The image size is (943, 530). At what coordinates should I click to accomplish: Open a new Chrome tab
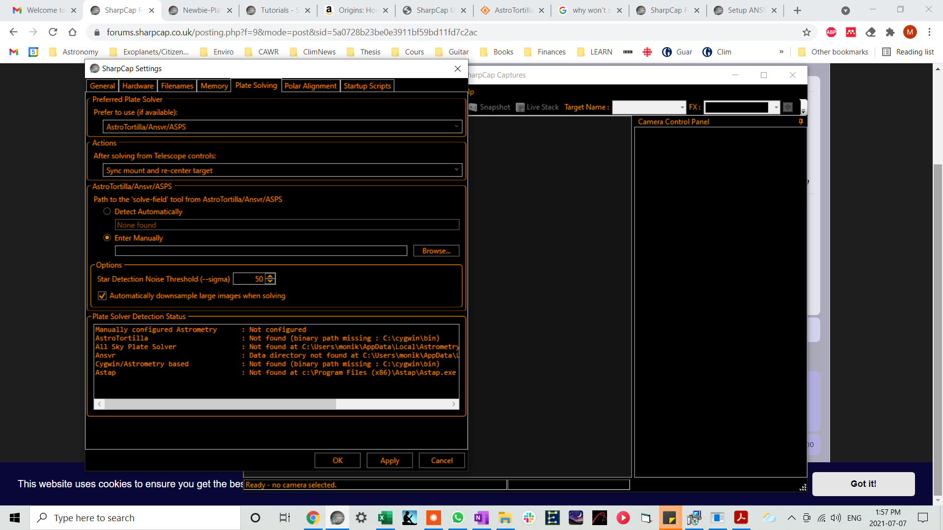[798, 10]
